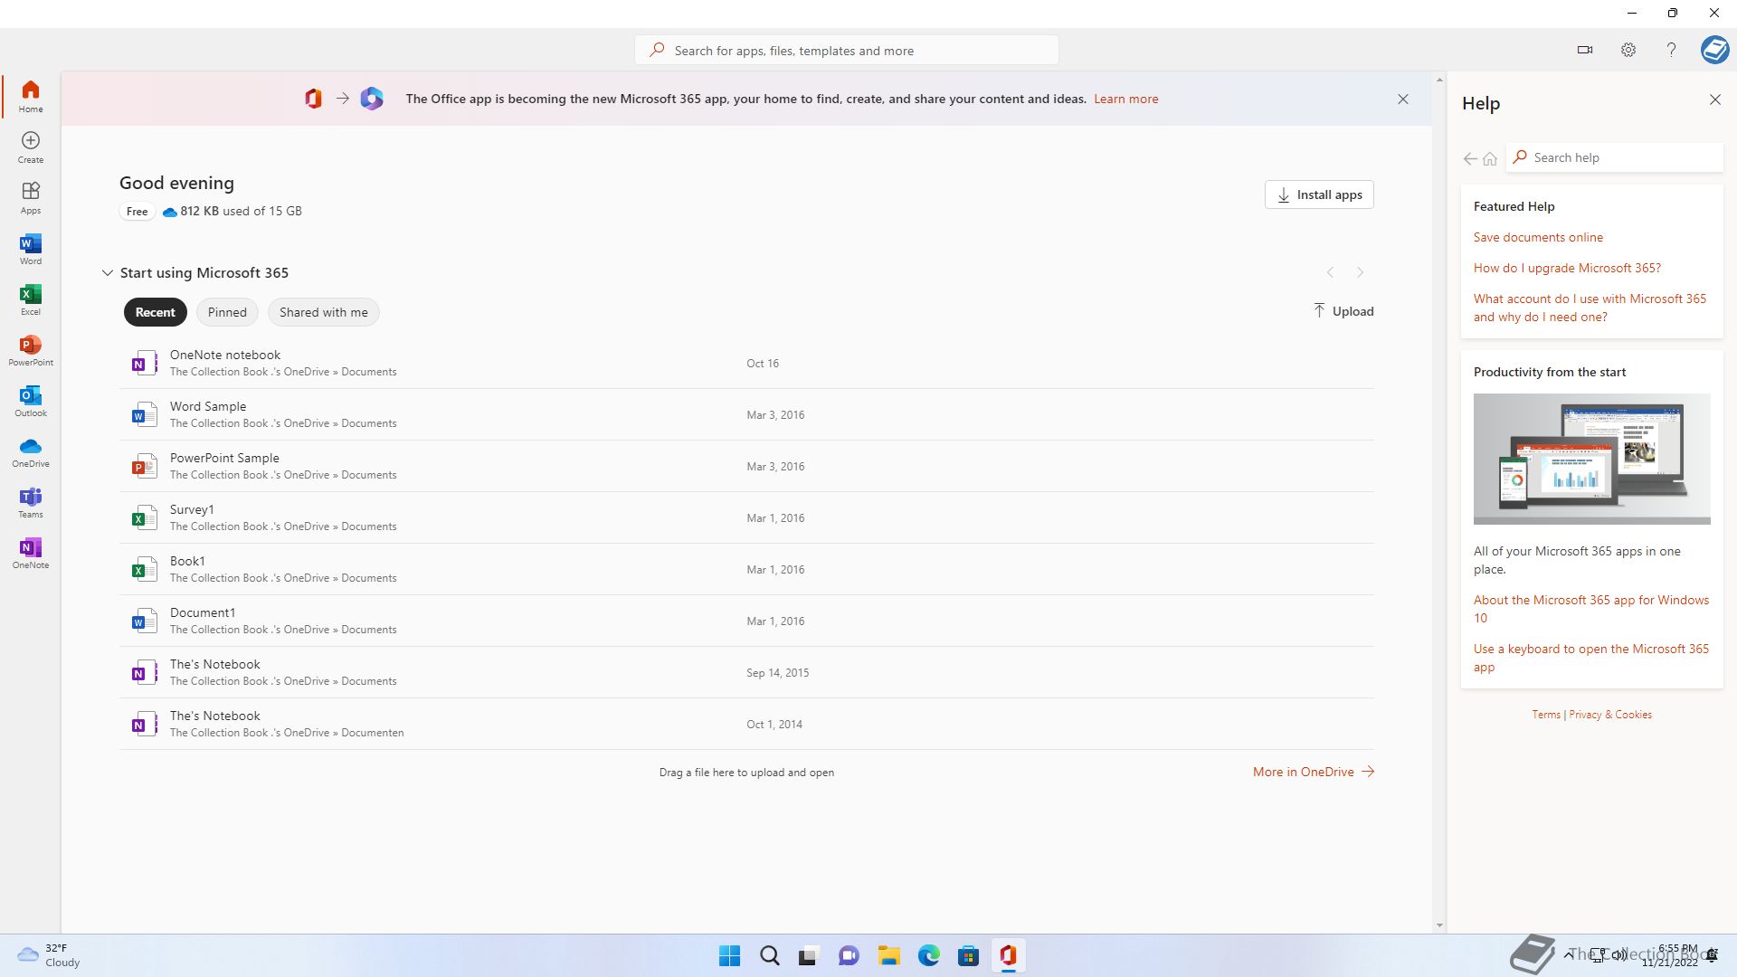Close the Help panel
Image resolution: width=1737 pixels, height=977 pixels.
tap(1715, 100)
